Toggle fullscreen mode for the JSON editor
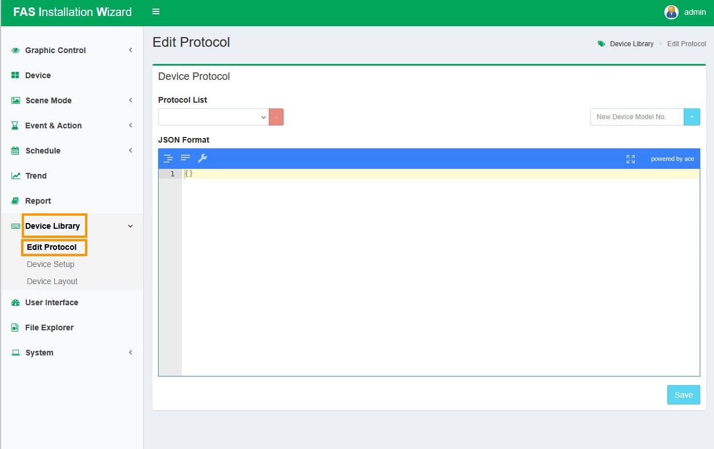The image size is (714, 449). [x=630, y=159]
